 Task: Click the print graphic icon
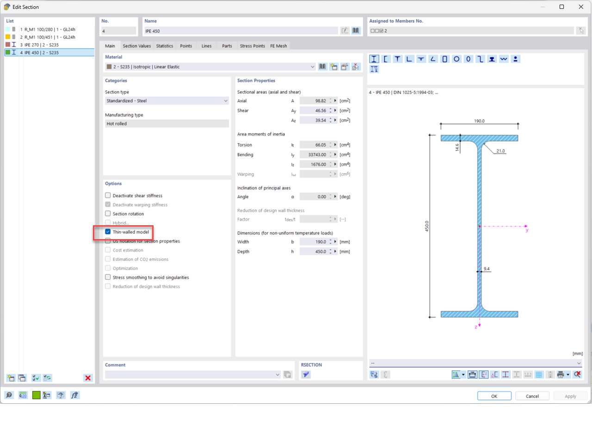[x=561, y=375]
